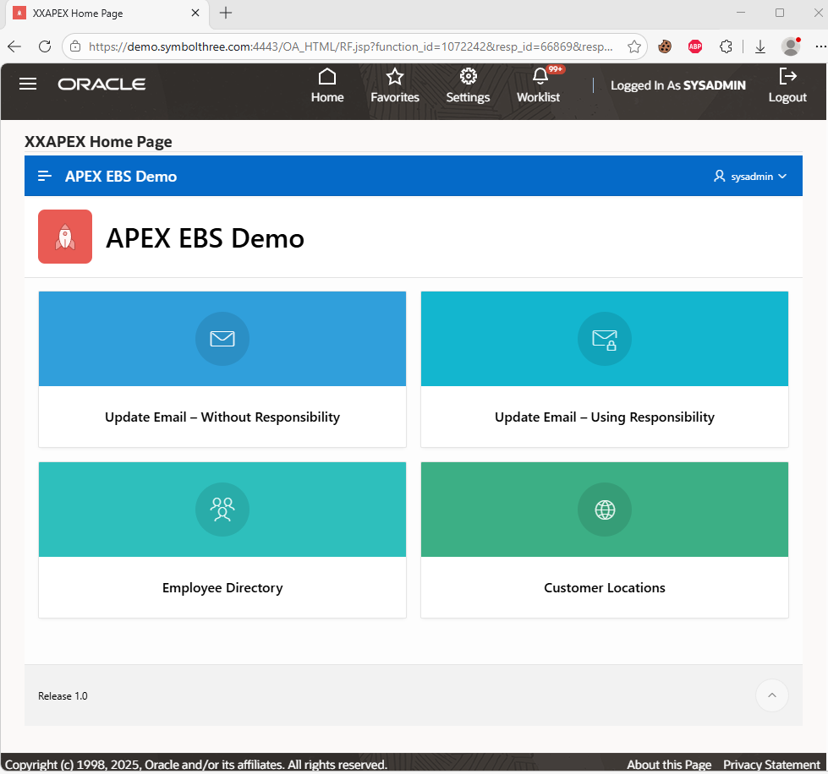This screenshot has width=828, height=774.
Task: Open Update Email – Using Responsibility
Action: (605, 417)
